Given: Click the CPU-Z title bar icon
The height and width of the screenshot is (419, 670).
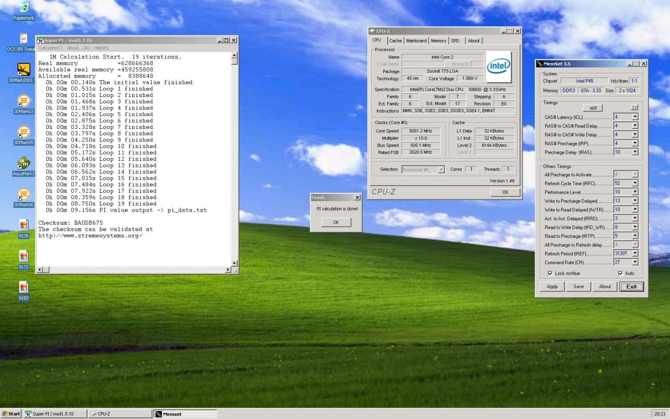Looking at the screenshot, I should tap(372, 31).
